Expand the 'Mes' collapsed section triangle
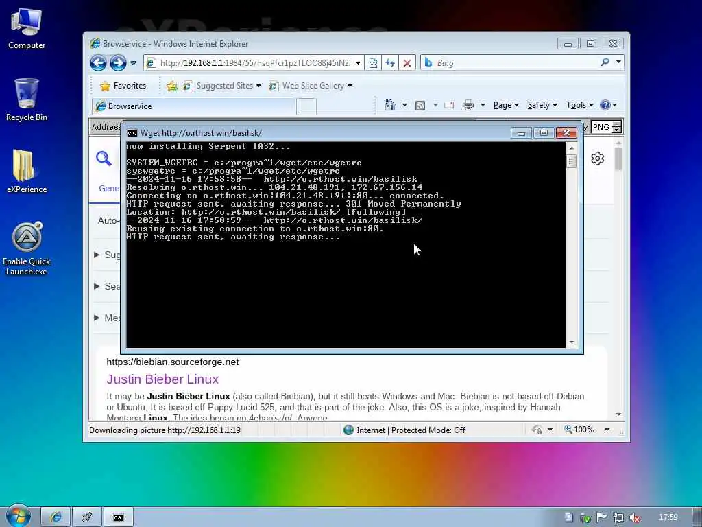Image resolution: width=702 pixels, height=527 pixels. coord(96,318)
